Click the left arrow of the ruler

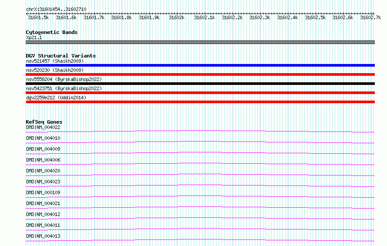[x=27, y=13]
